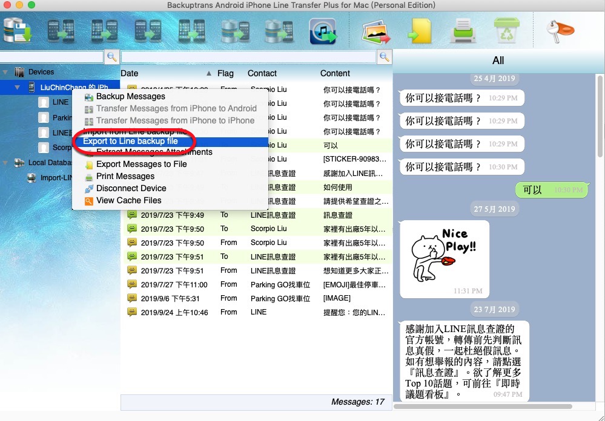Screen dimensions: 605x421
Task: Focus the left contacts search field
Action: coord(51,57)
